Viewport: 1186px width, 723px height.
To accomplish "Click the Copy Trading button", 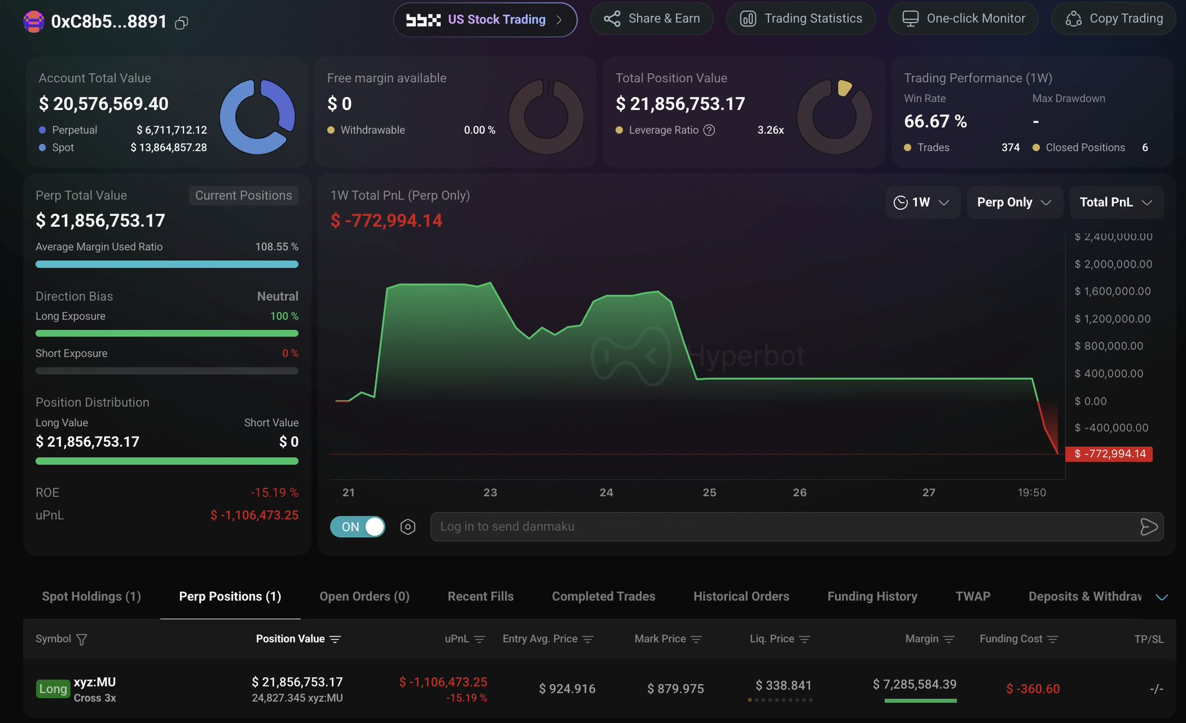I will click(x=1114, y=19).
